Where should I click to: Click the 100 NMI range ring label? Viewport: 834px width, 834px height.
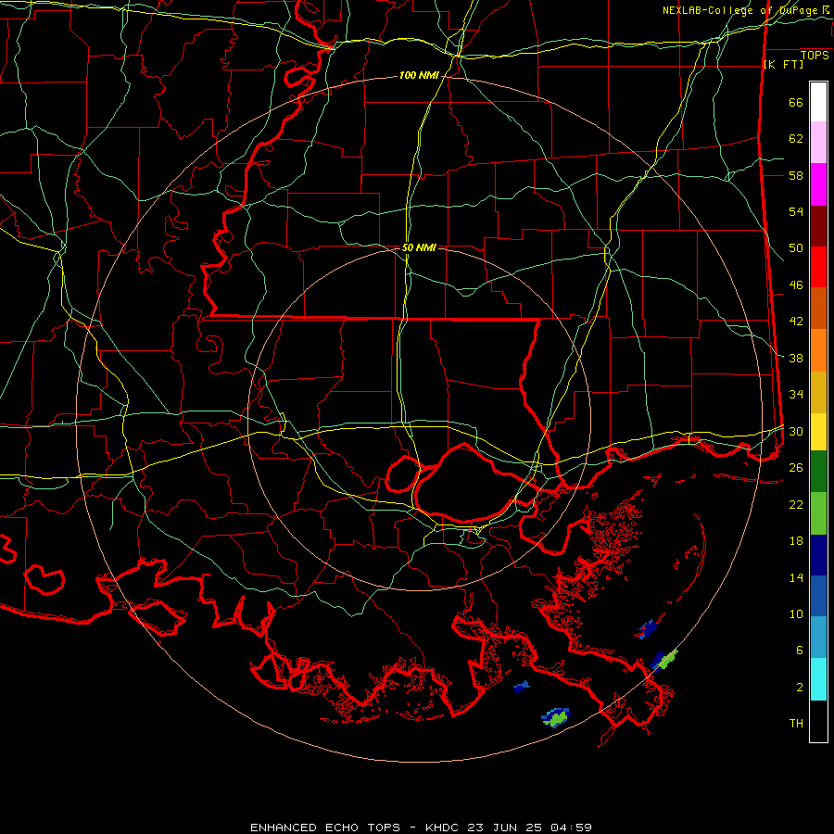419,76
